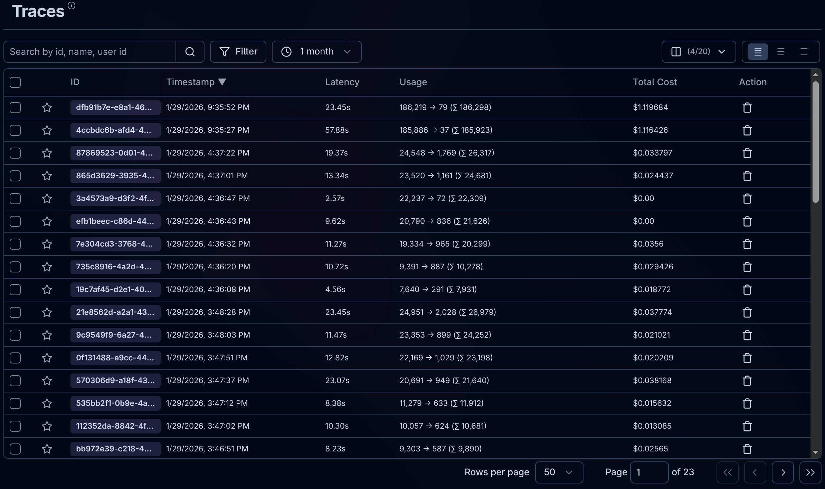Check the box for trace 87869523-0d01
This screenshot has width=825, height=489.
(x=15, y=153)
